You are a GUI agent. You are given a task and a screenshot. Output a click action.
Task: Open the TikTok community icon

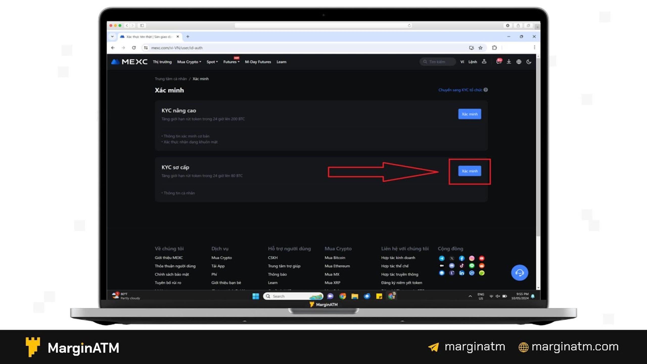point(461,266)
